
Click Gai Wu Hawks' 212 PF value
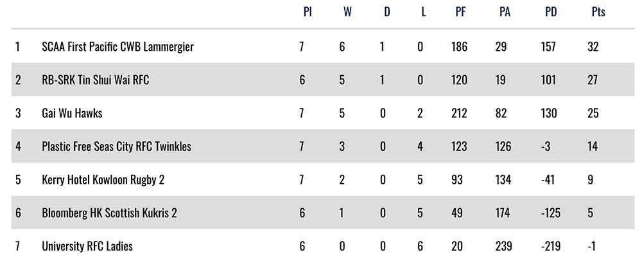click(459, 113)
